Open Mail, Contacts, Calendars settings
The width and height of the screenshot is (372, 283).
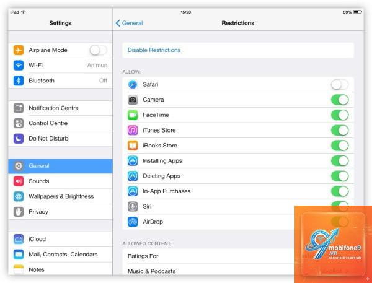60,255
